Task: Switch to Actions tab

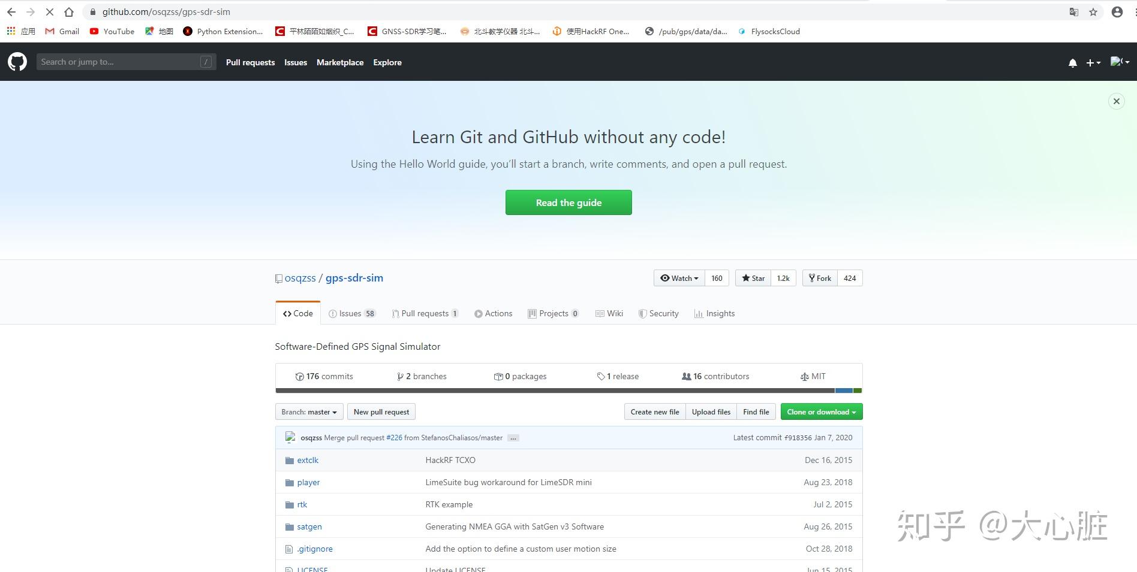Action: pos(493,313)
